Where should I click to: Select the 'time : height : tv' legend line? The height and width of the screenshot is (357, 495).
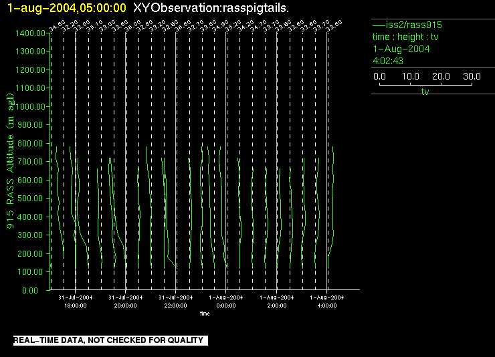point(405,37)
